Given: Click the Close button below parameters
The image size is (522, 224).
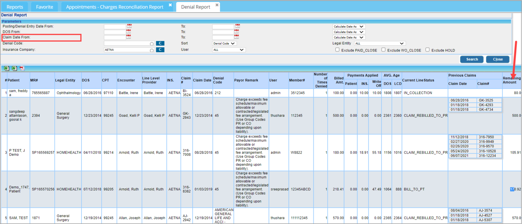Looking at the screenshot, I should (498, 59).
